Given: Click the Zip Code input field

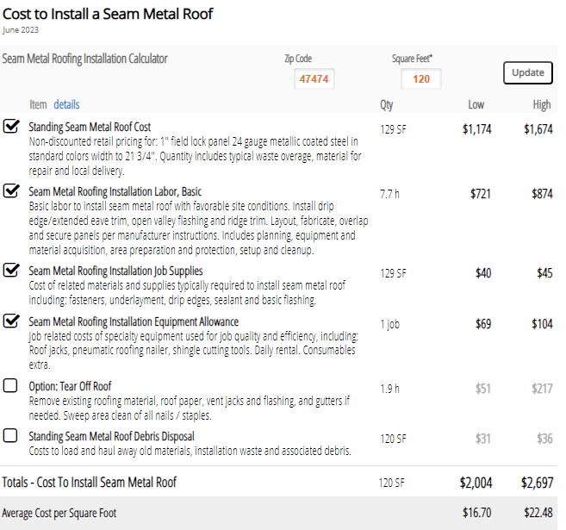Looking at the screenshot, I should click(x=314, y=79).
